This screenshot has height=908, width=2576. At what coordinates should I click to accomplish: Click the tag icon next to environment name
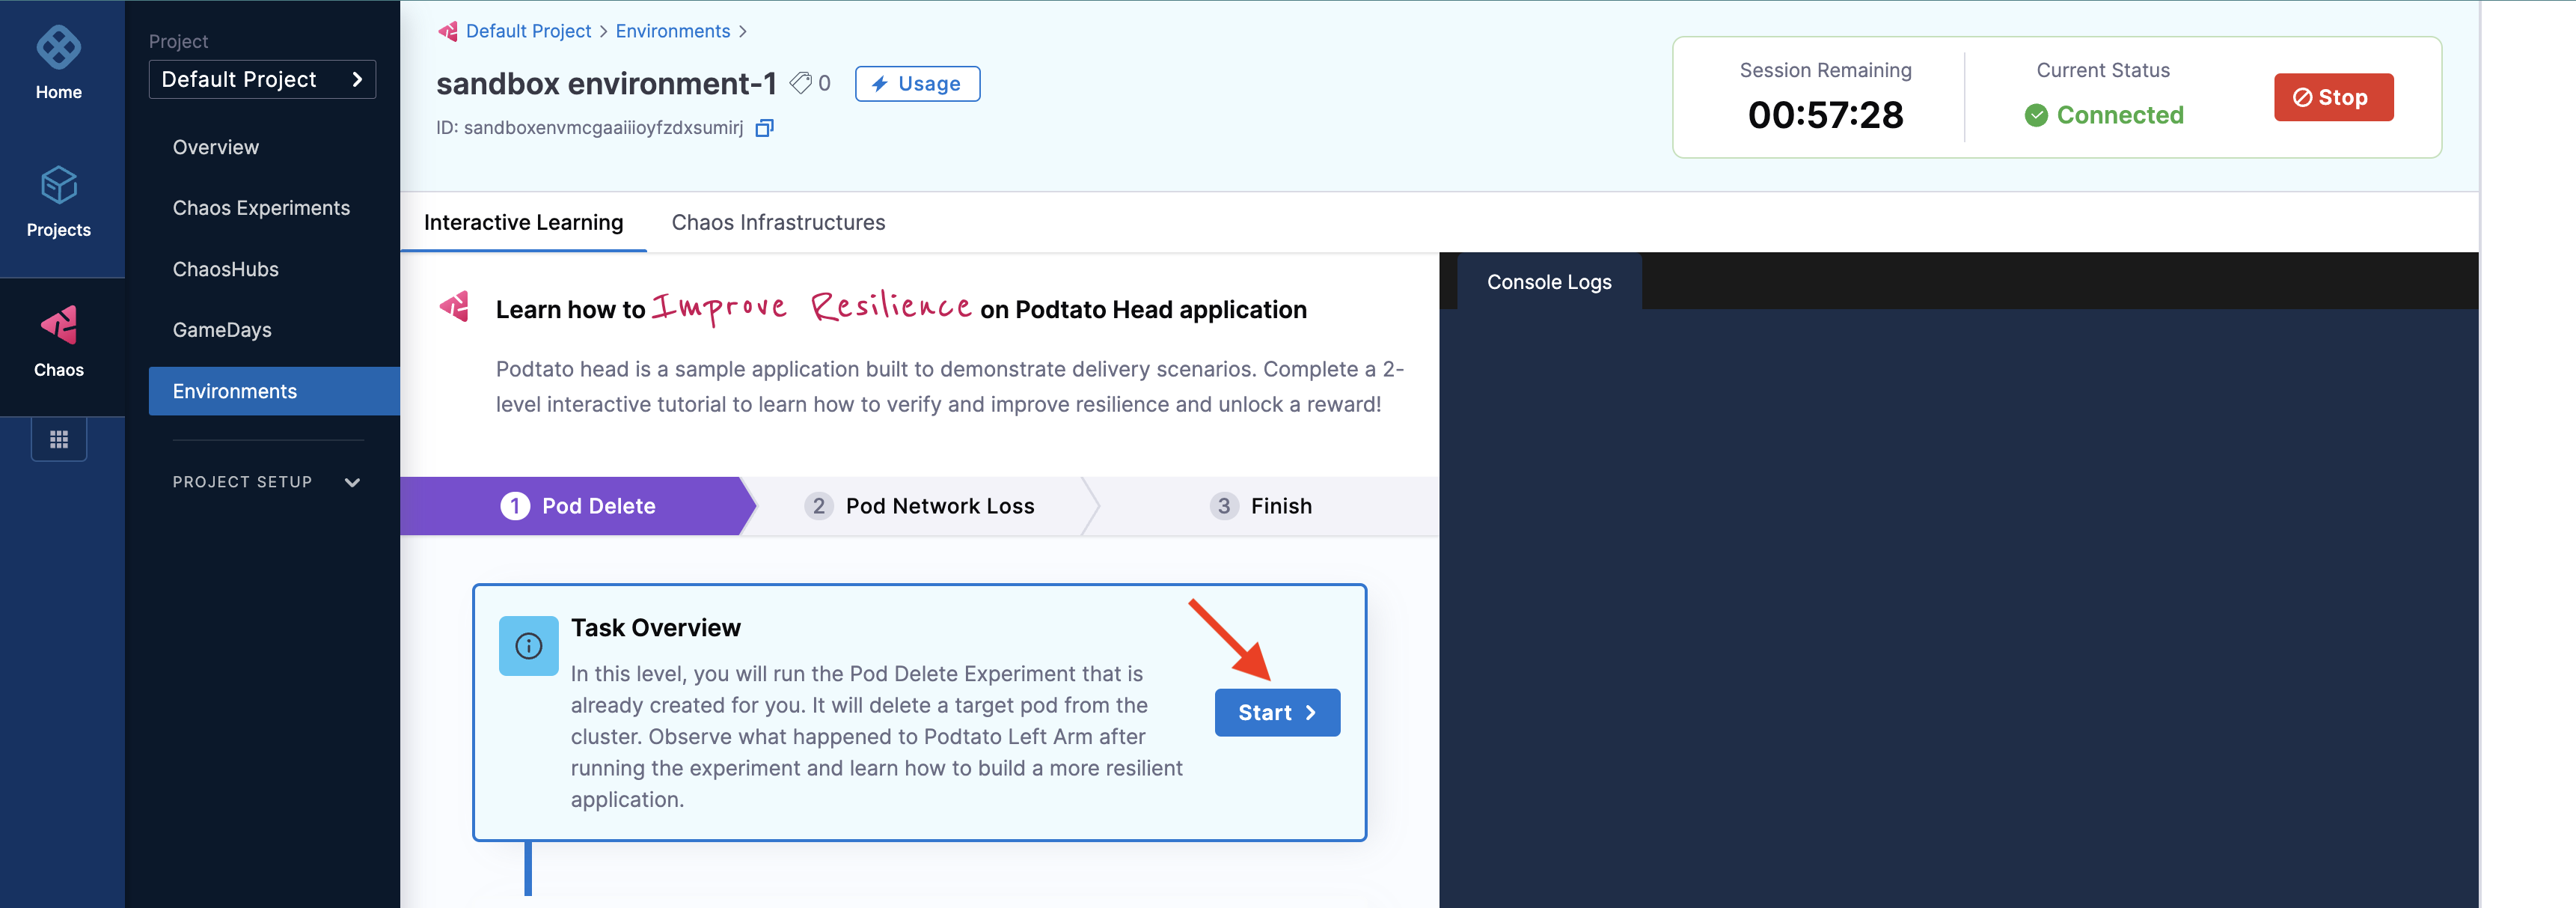800,83
